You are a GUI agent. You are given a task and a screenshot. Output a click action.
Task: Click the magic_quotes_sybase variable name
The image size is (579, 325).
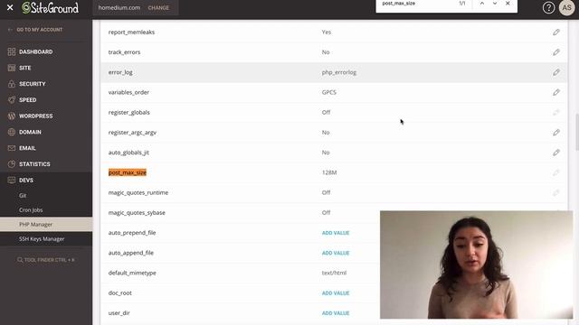(137, 213)
